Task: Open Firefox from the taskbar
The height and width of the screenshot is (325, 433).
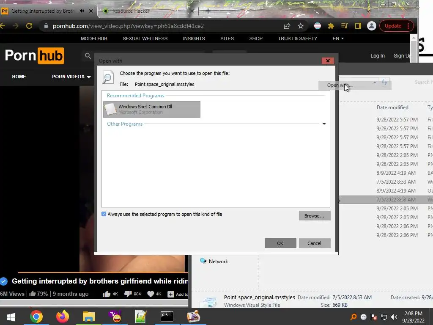Action: coord(63,317)
